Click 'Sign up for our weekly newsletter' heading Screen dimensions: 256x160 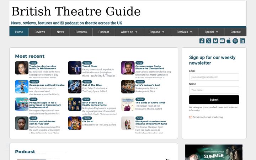point(212,60)
